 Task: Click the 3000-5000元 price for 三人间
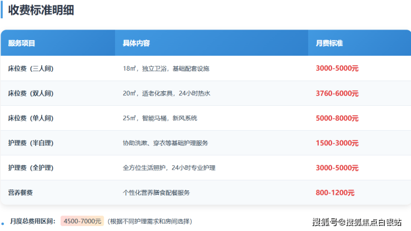pos(337,68)
